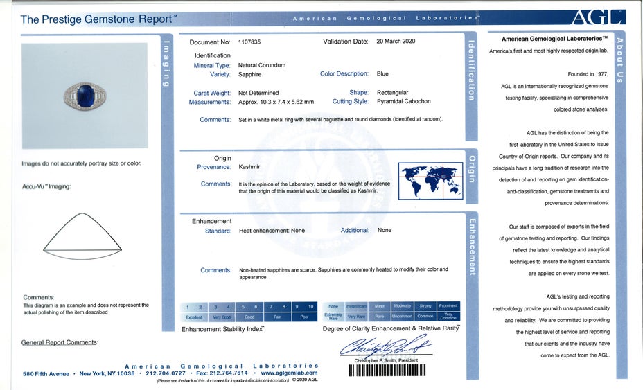Click the Extremely Rare rarity cell
Screen dimensions: 643x390
coord(333,317)
